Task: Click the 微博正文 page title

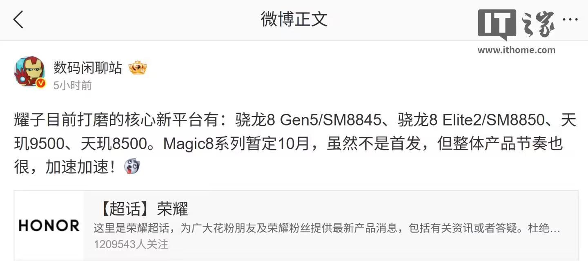Action: 294,19
